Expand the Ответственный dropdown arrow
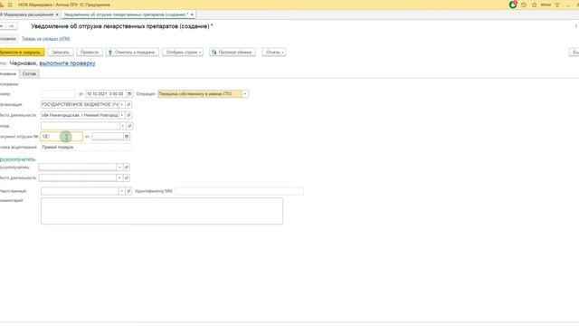 point(121,191)
